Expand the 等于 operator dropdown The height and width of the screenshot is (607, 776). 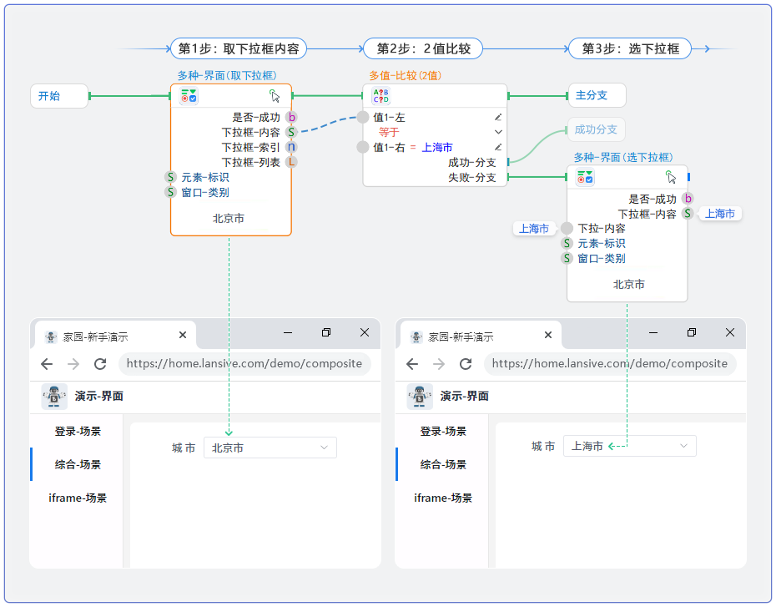point(498,132)
